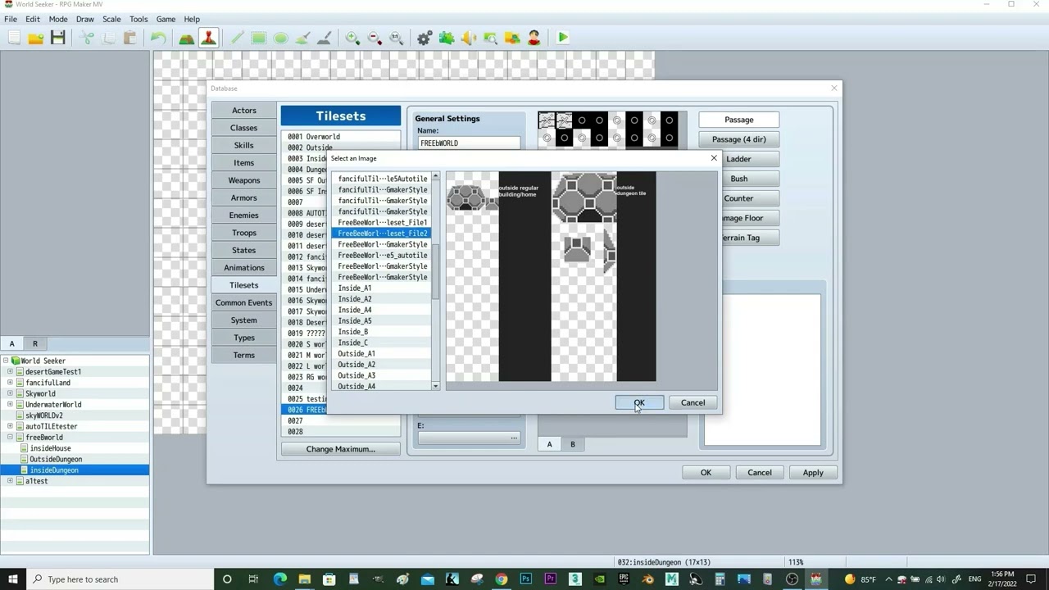1049x590 pixels.
Task: Open the Sound Test speaker icon
Action: click(469, 38)
